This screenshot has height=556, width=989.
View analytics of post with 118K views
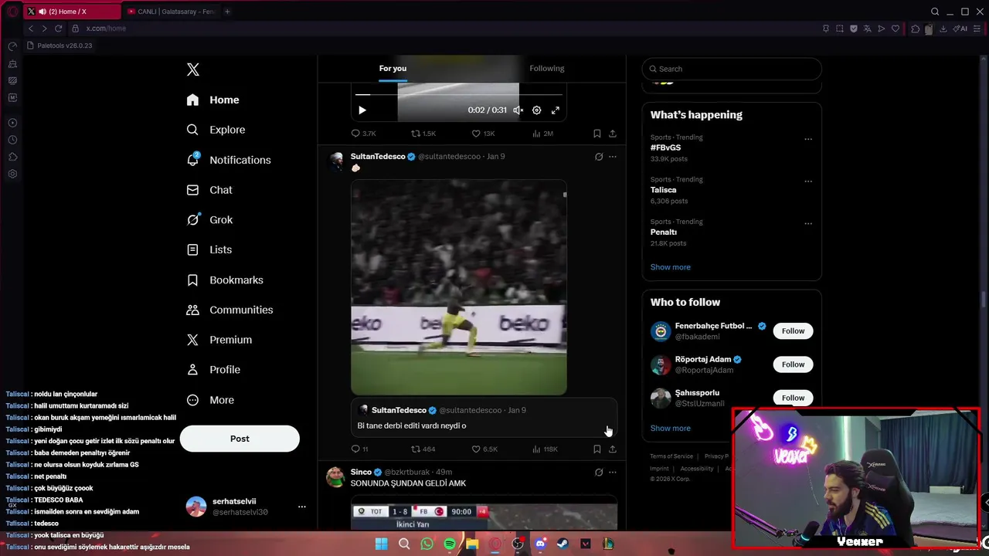point(545,449)
